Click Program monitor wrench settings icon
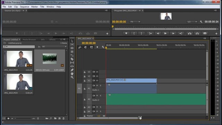222x125 pixels. (x=201, y=22)
